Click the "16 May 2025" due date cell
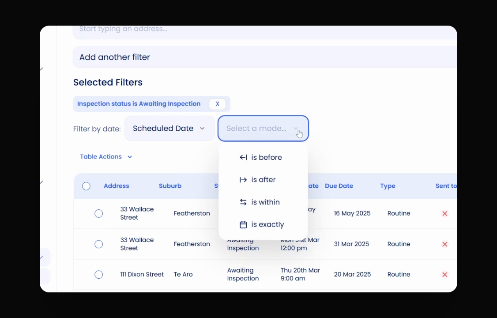The height and width of the screenshot is (318, 497). click(352, 213)
